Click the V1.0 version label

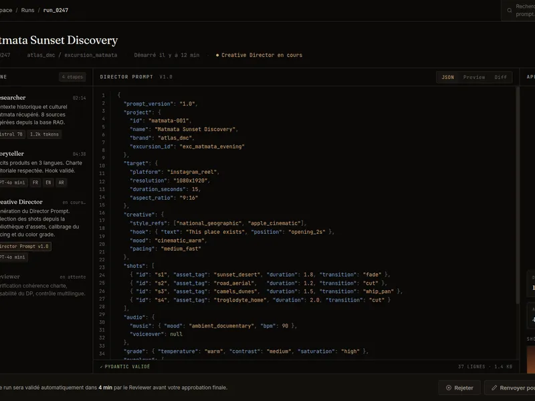click(x=166, y=77)
